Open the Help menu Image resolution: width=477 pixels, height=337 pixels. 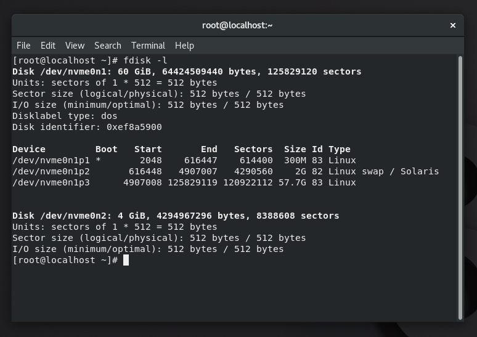click(x=184, y=46)
